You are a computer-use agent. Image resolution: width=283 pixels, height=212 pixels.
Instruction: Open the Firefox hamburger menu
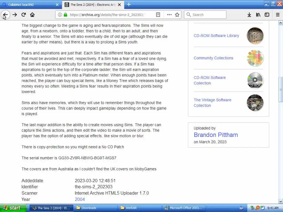coord(278,15)
